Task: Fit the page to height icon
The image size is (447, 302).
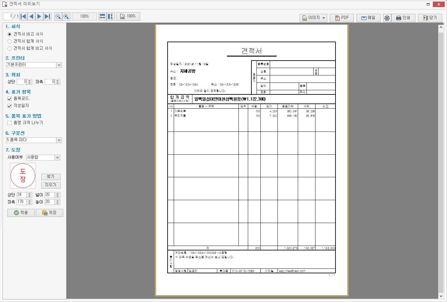Action: pyautogui.click(x=111, y=16)
